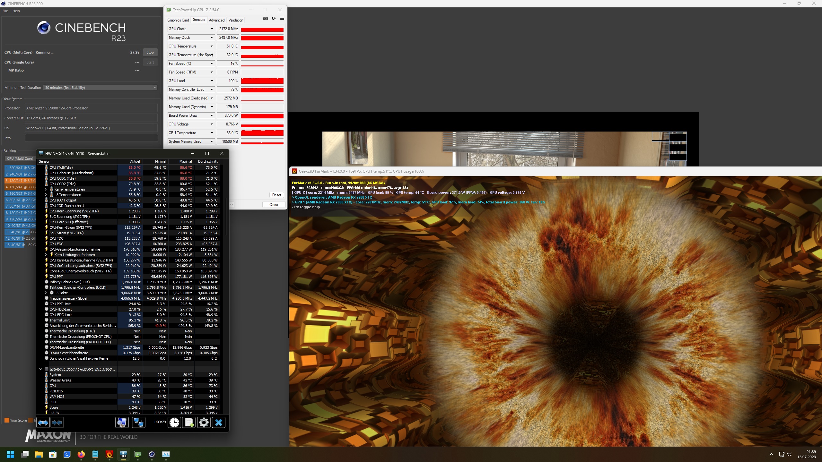Open Cinebench Help menu

[x=16, y=11]
